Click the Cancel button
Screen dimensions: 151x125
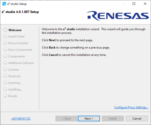(x=137, y=118)
